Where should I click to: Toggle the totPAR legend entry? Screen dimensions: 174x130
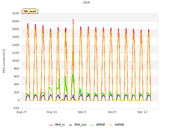pyautogui.click(x=117, y=125)
